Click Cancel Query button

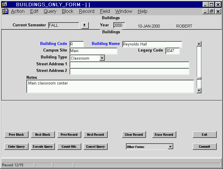(x=95, y=147)
